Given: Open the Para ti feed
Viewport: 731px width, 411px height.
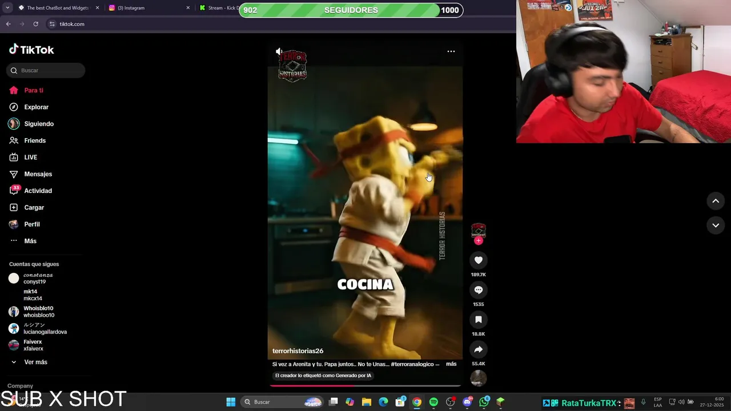Looking at the screenshot, I should [26, 90].
